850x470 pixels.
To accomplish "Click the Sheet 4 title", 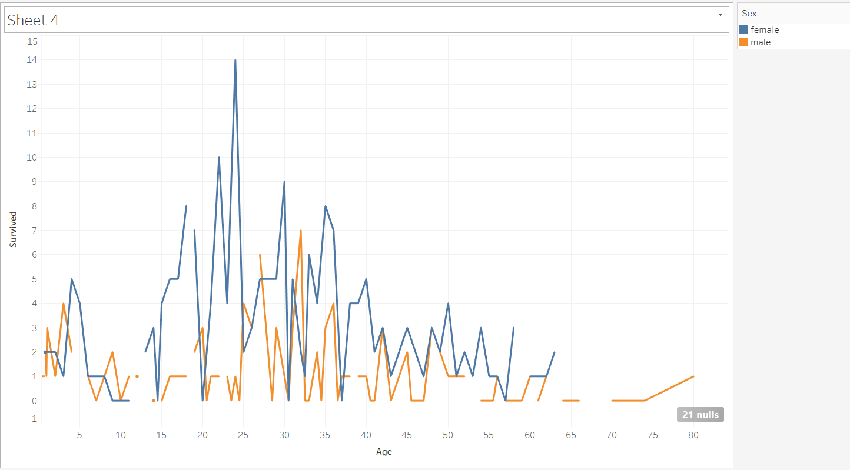I will pos(33,20).
